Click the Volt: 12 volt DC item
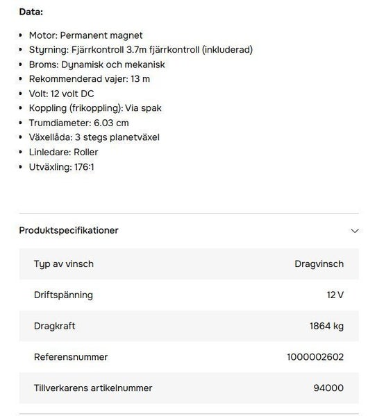 coord(61,94)
